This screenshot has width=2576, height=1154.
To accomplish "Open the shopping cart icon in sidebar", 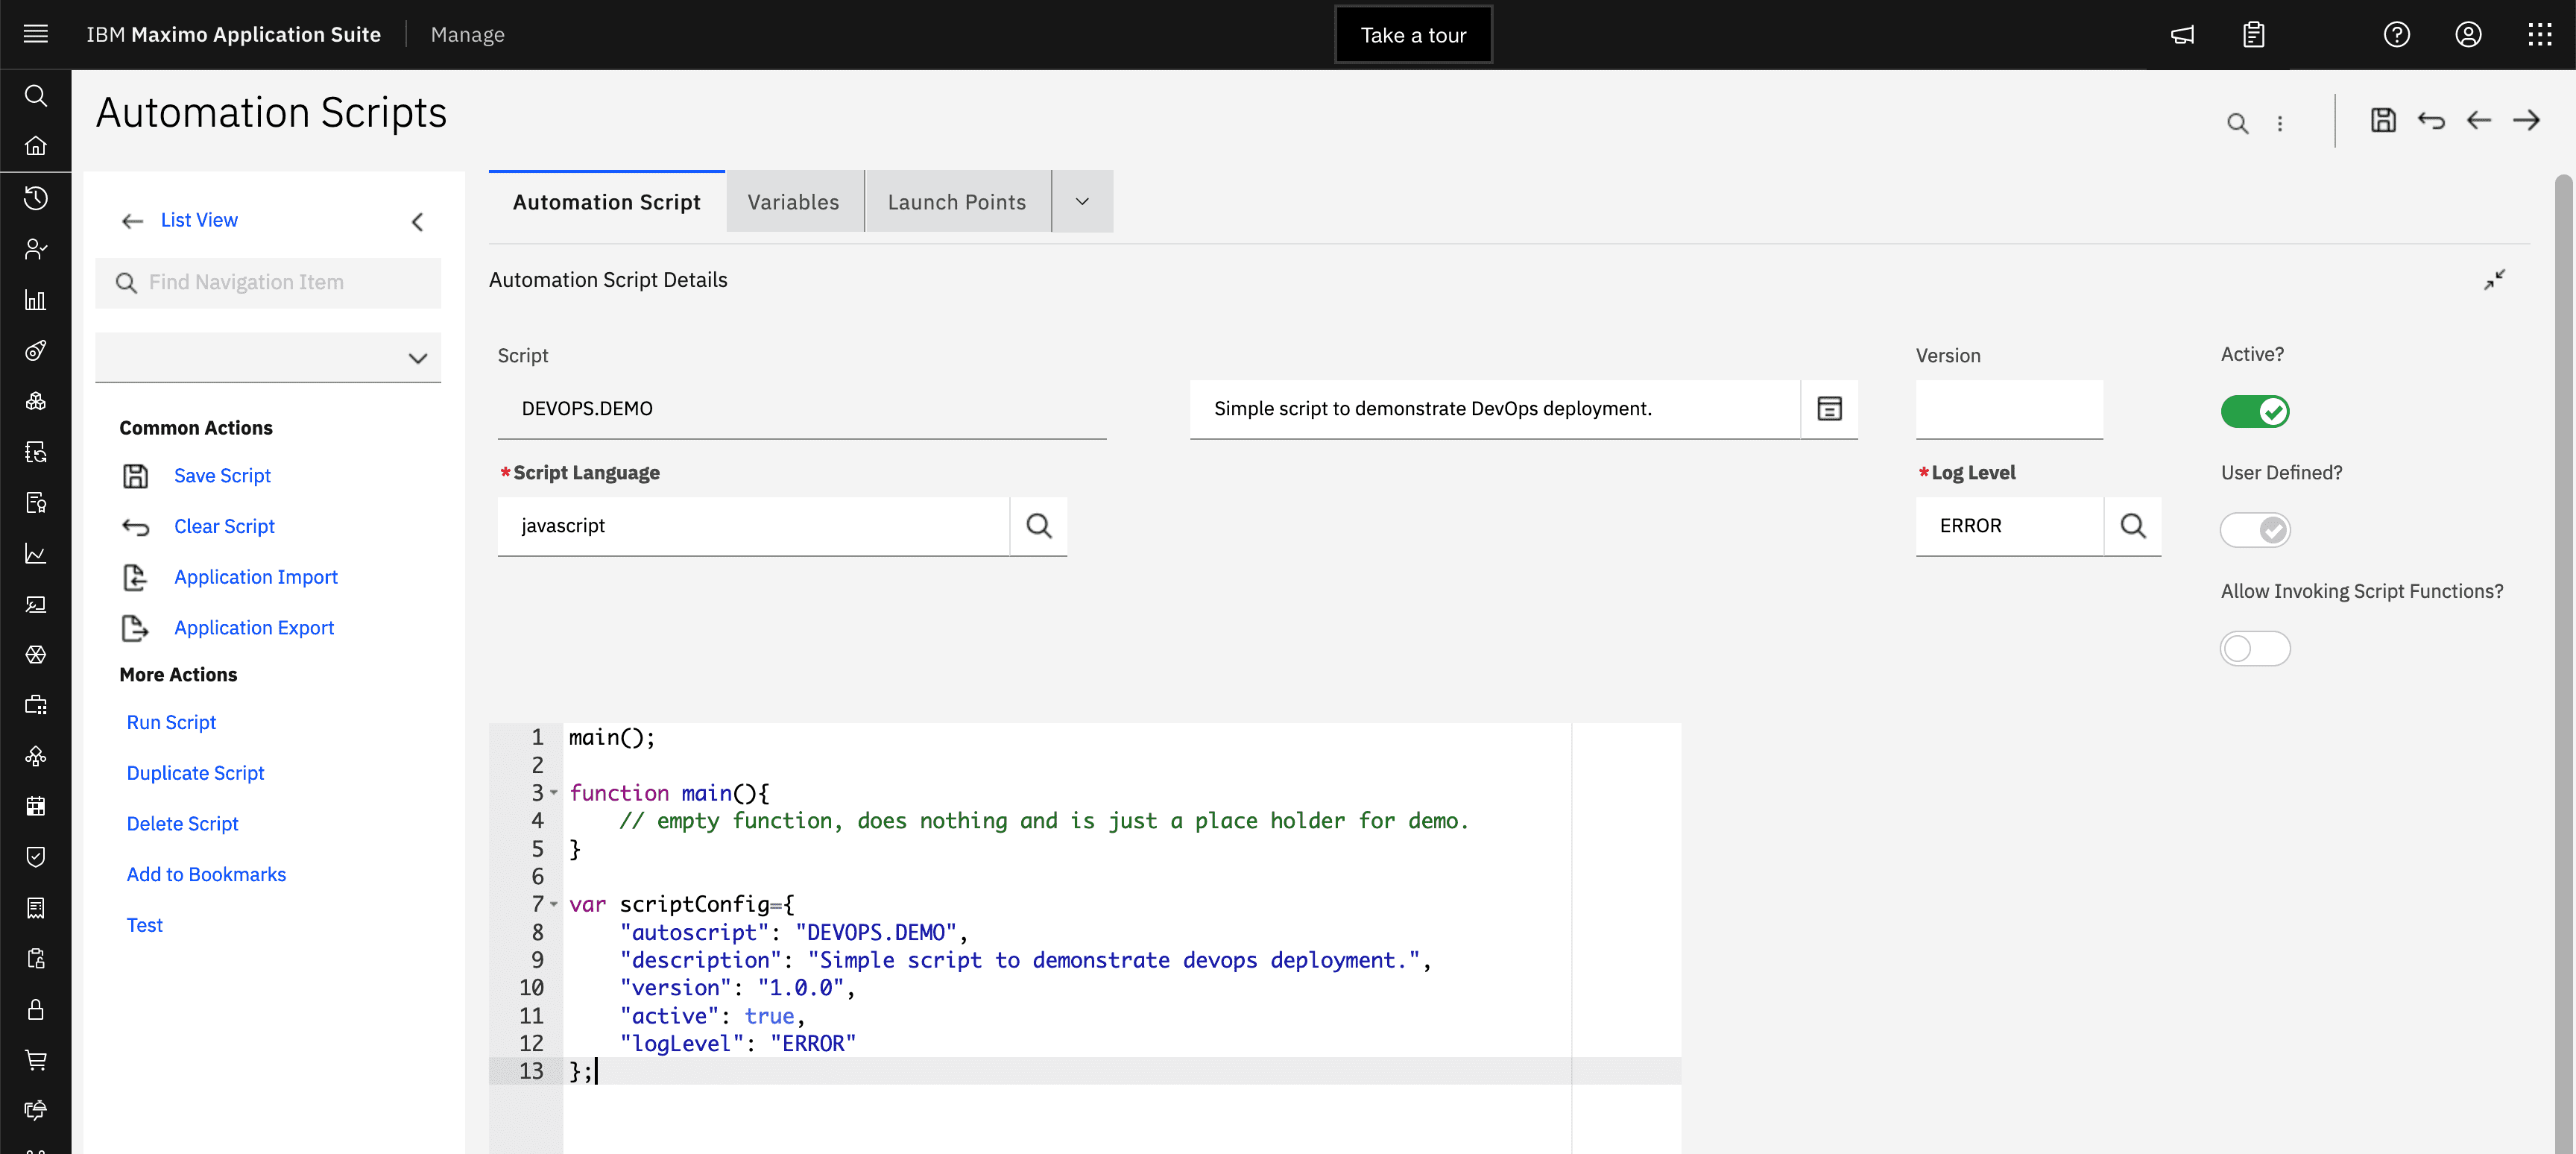I will pyautogui.click(x=36, y=1060).
